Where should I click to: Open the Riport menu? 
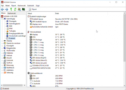(14, 5)
